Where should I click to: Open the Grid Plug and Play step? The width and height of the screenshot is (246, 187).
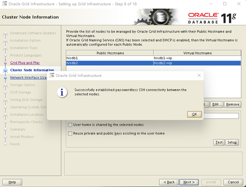click(25, 63)
